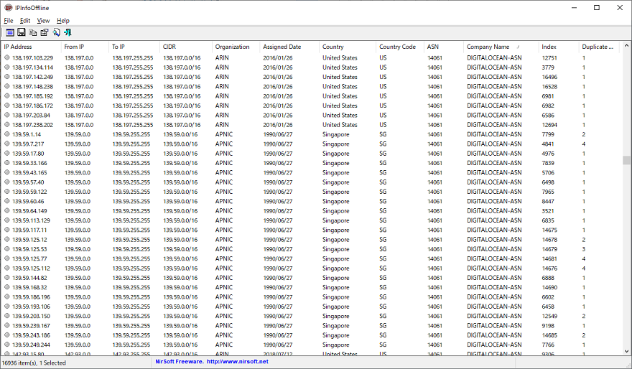The height and width of the screenshot is (369, 632).
Task: Open the IP addresses input window icon
Action: click(x=10, y=32)
